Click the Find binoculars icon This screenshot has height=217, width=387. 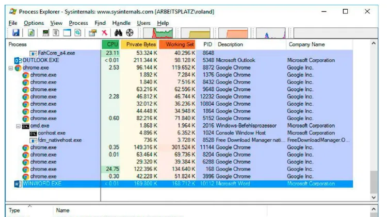click(118, 32)
